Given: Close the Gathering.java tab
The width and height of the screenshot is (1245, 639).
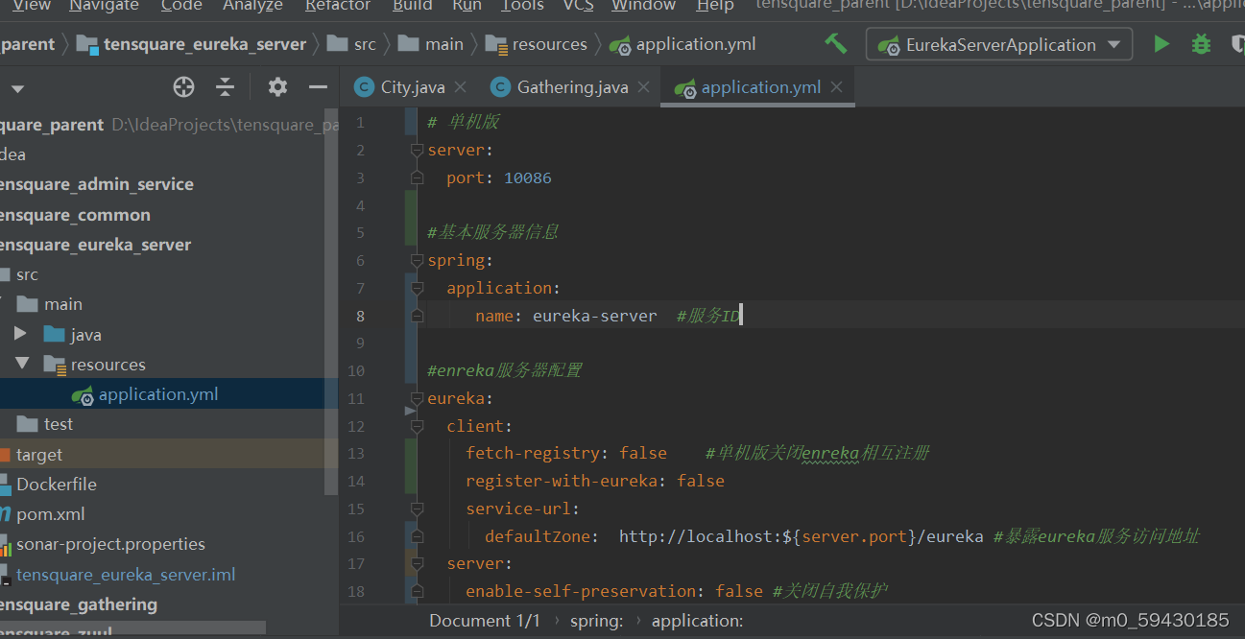Looking at the screenshot, I should (x=643, y=87).
